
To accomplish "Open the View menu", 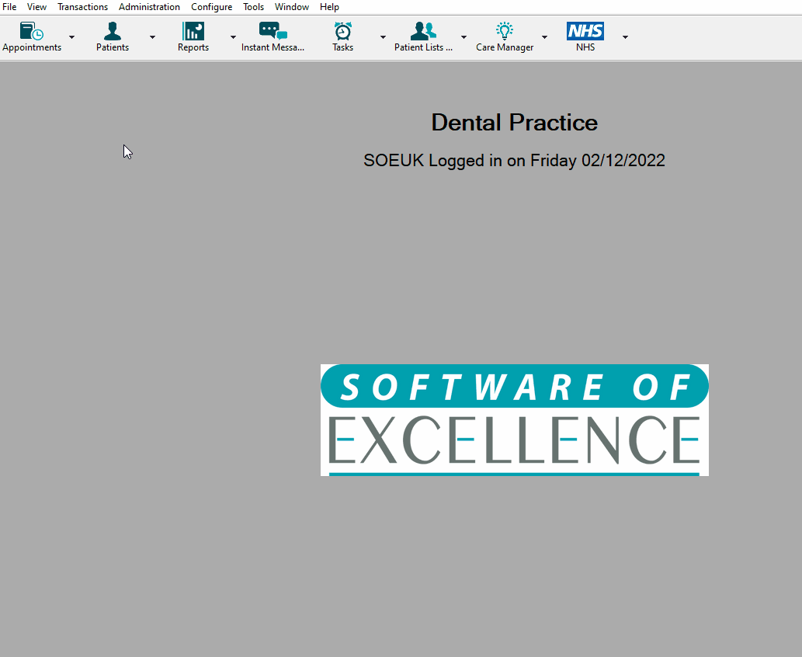I will pos(36,7).
